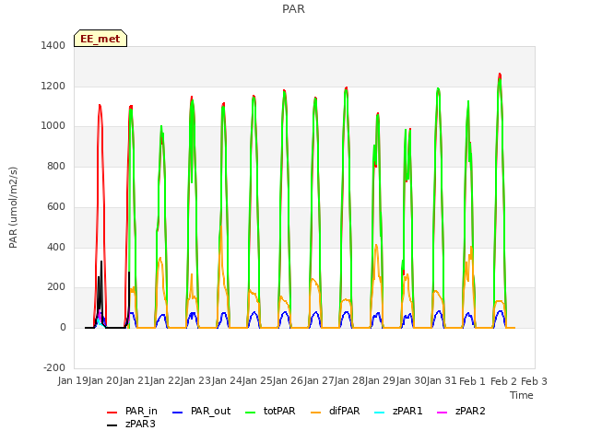Viewport: 590px width, 442px height.
Task: Click the y-axis label PAR (umol/m2/s)
Action: point(13,207)
